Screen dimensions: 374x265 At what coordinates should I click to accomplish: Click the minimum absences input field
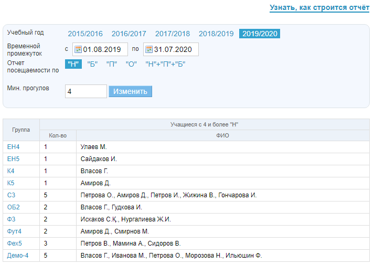point(86,91)
